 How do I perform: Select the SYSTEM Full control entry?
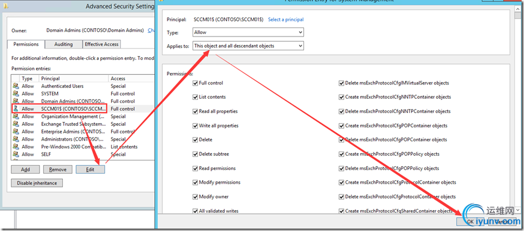click(83, 93)
